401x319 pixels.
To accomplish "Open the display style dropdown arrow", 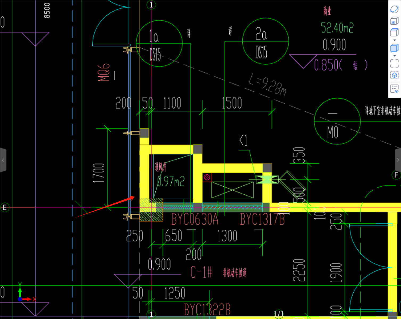I will tap(395, 56).
